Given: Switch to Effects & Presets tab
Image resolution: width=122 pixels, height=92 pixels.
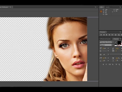Looking at the screenshot, I should [x=105, y=39].
